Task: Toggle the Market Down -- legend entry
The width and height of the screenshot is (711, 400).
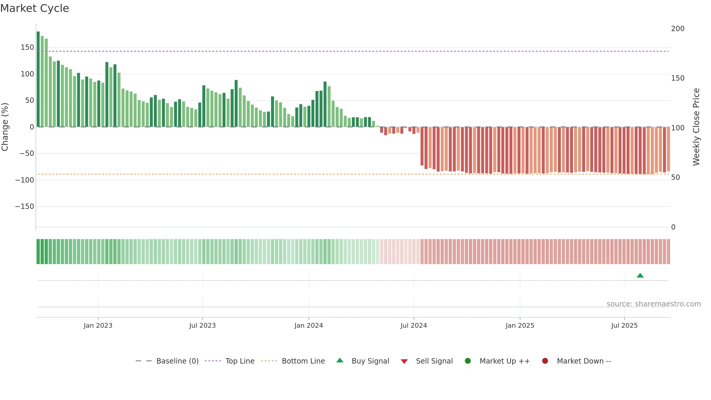Action: (576, 361)
